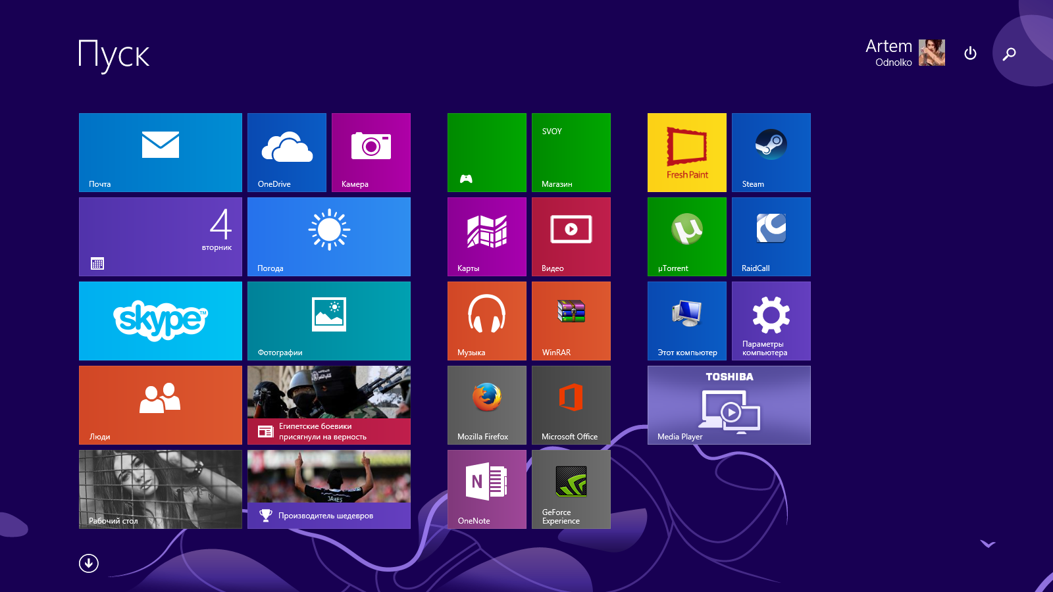Launch Mozilla Firefox
1053x592 pixels.
[x=486, y=405]
